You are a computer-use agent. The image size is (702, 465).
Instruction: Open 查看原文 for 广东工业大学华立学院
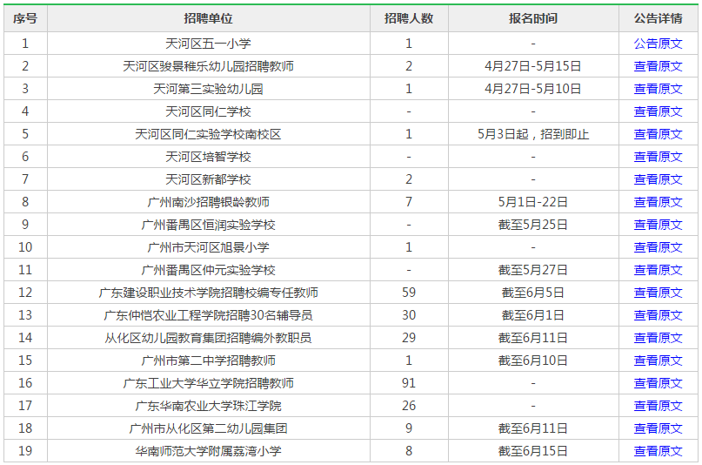point(658,383)
